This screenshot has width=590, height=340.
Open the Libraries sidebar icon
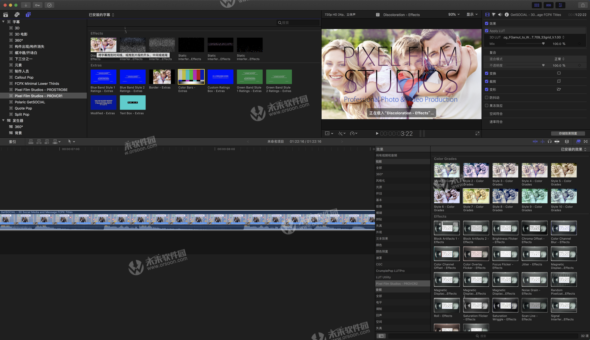click(6, 14)
